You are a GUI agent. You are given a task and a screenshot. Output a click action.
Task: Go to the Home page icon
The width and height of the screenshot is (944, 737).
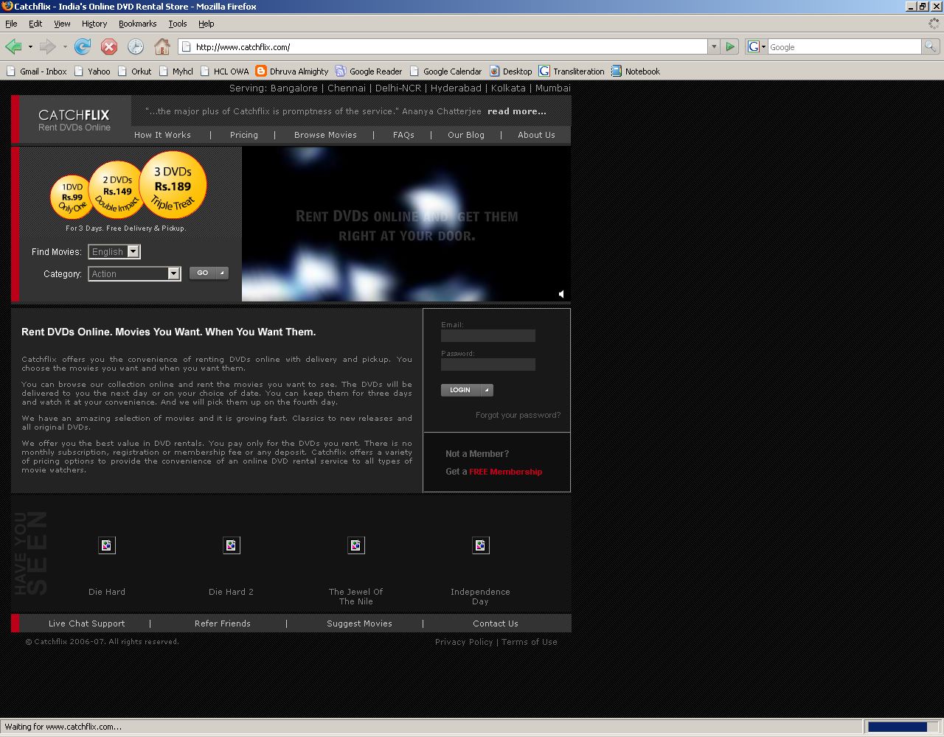click(162, 47)
